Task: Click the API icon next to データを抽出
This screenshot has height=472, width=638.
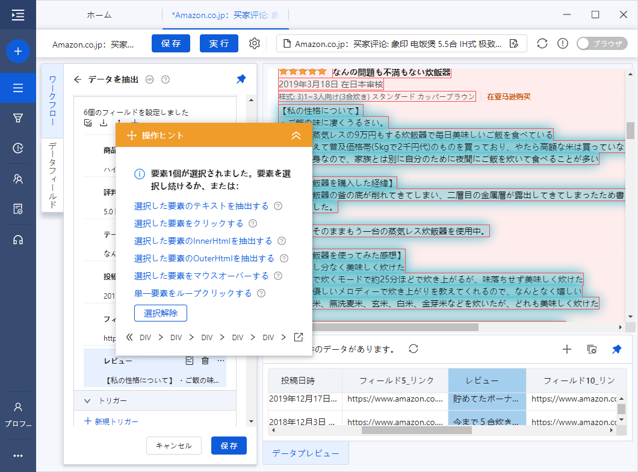Action: [150, 79]
